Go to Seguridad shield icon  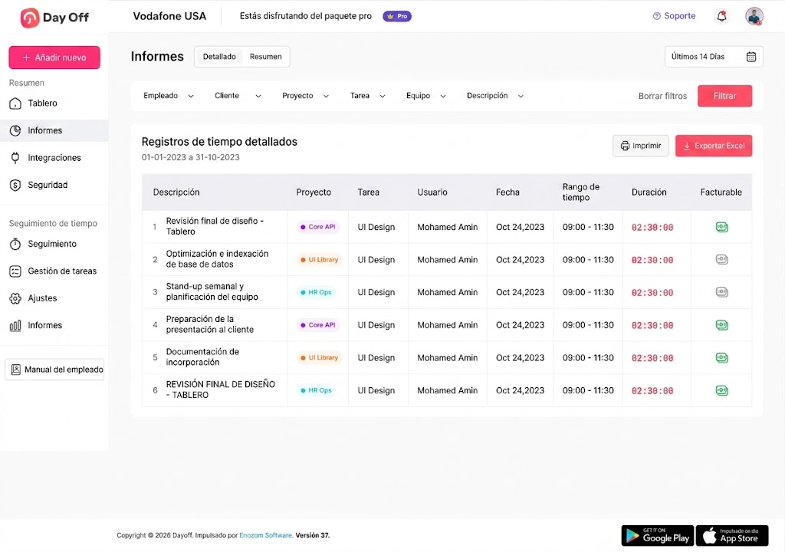pos(15,185)
